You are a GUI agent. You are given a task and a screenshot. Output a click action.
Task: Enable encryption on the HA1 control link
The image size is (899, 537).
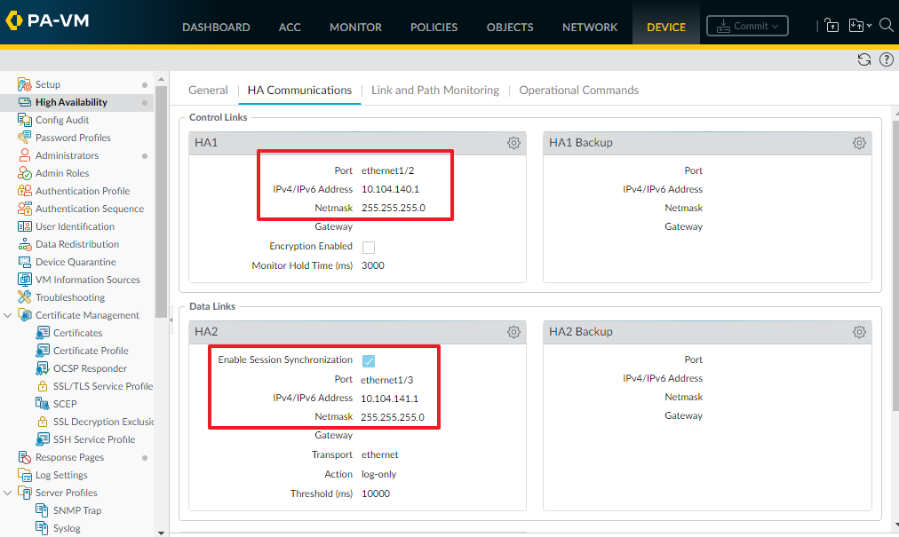[368, 246]
